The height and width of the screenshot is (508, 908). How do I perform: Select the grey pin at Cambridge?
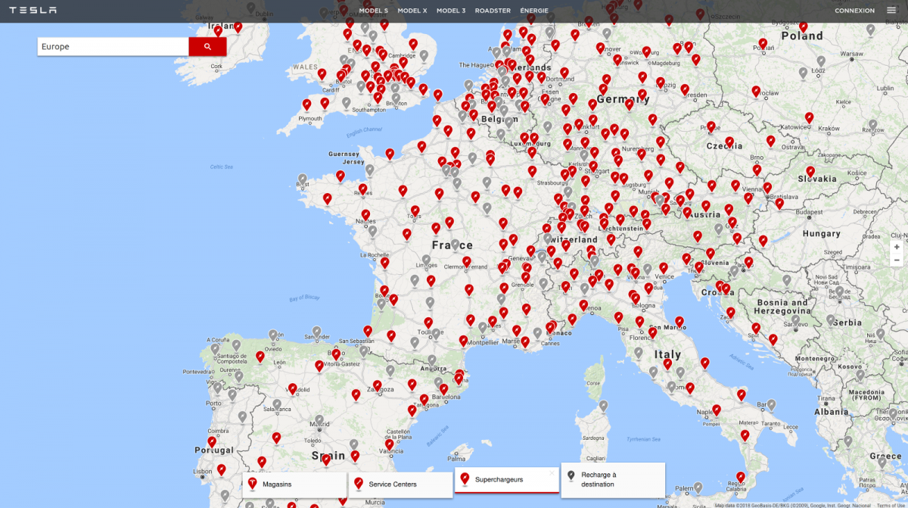pyautogui.click(x=423, y=56)
